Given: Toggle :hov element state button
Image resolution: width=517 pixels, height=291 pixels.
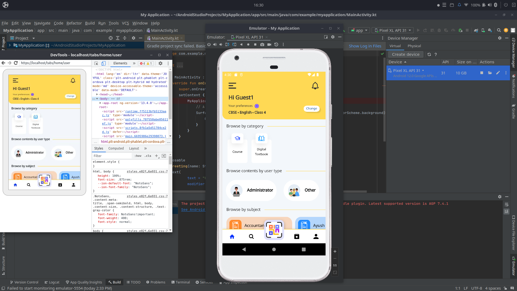Looking at the screenshot, I should pyautogui.click(x=138, y=156).
